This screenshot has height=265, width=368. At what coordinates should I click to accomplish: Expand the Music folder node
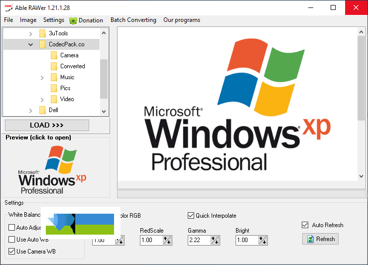pos(42,78)
